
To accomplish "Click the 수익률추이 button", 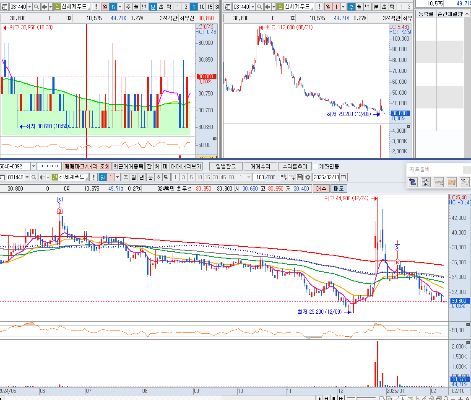I will 295,166.
